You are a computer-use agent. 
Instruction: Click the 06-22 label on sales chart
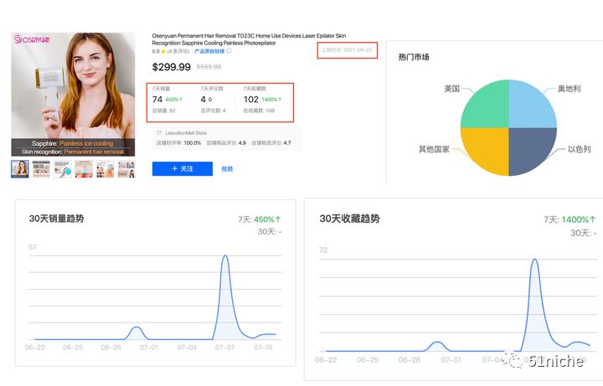(34, 347)
